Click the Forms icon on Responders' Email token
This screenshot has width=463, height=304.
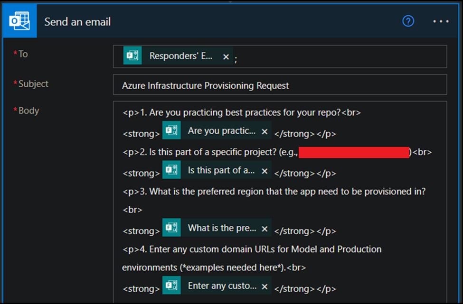point(132,56)
